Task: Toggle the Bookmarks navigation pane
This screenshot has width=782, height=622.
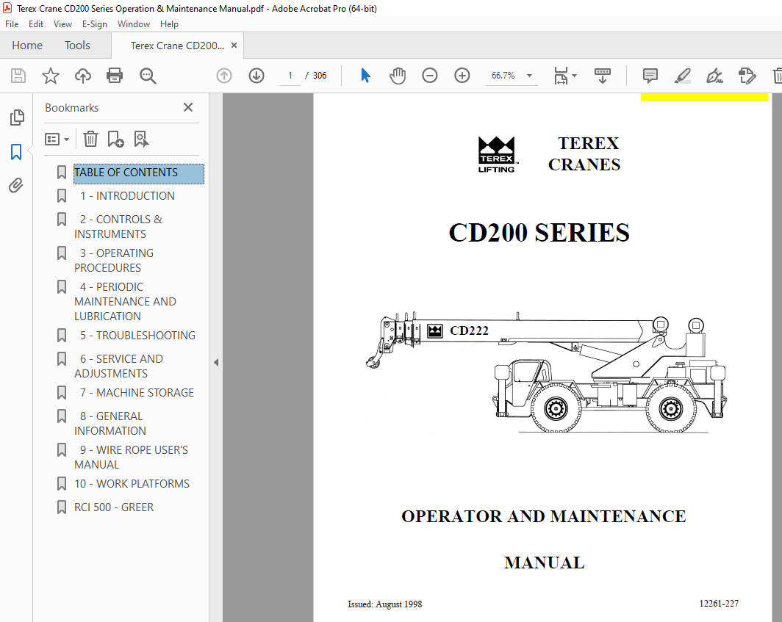Action: [16, 151]
